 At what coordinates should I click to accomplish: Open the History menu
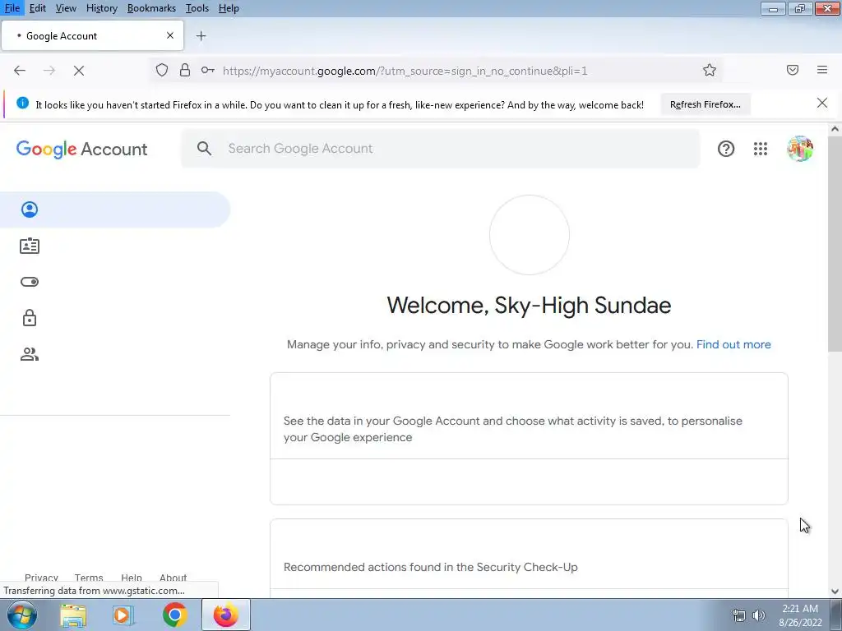(x=101, y=8)
